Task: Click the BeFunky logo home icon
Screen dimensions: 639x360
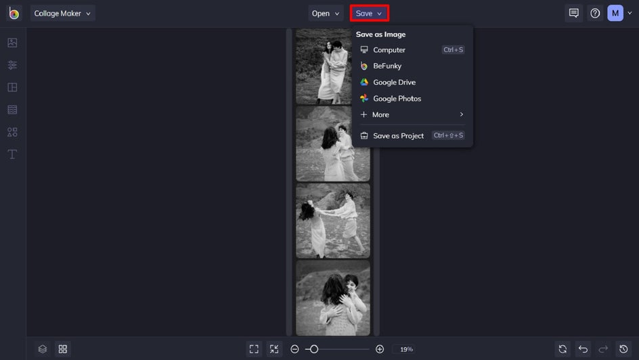Action: click(x=14, y=14)
